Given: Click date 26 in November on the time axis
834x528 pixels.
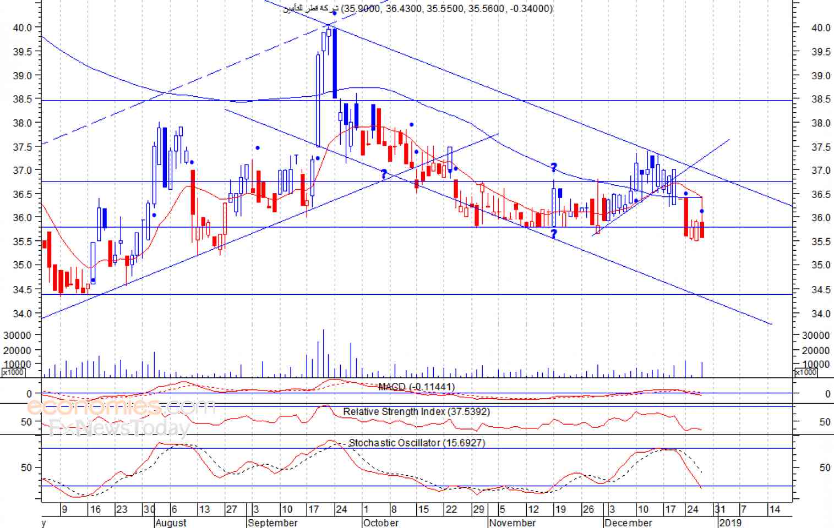Looking at the screenshot, I should click(x=588, y=509).
